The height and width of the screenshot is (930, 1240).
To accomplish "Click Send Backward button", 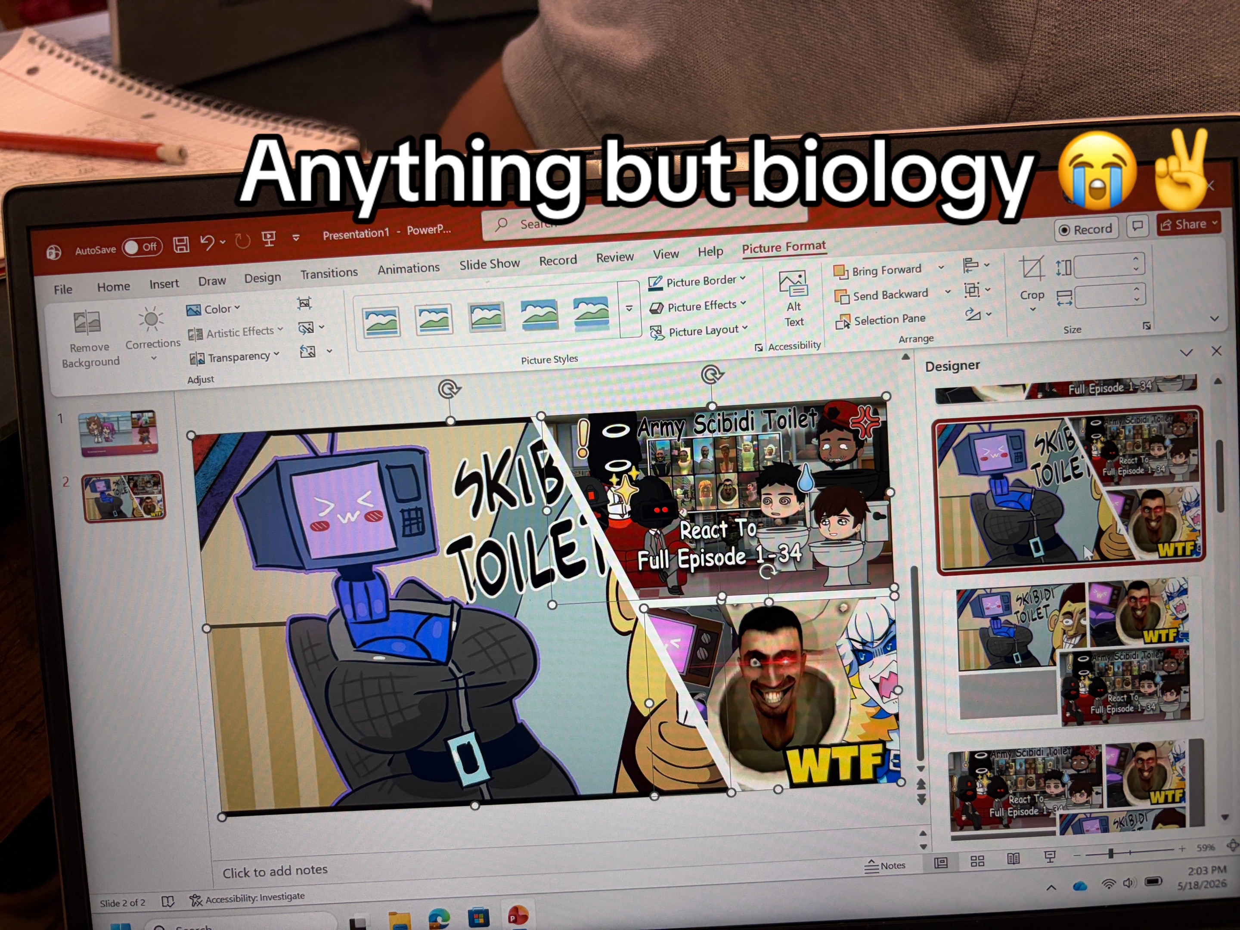I will pyautogui.click(x=882, y=295).
